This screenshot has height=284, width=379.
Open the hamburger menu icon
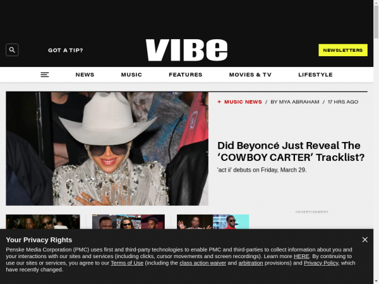point(44,75)
